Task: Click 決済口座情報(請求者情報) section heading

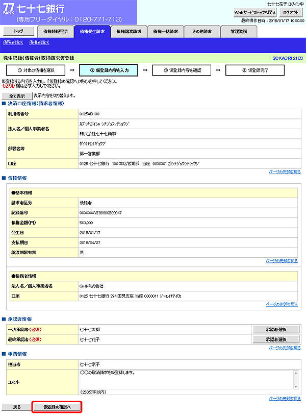Action: click(x=36, y=104)
